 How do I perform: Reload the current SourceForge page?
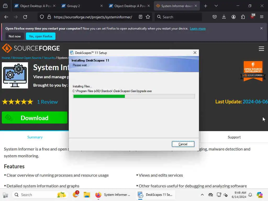25,17
